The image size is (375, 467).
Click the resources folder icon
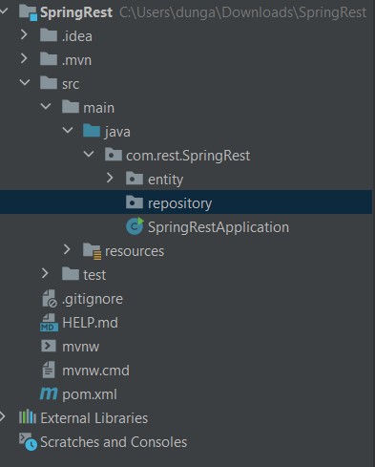point(93,251)
